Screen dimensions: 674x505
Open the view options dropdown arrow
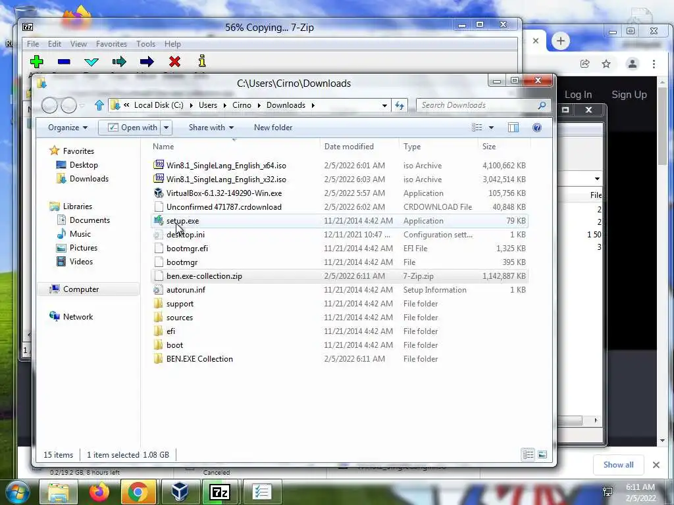pos(491,128)
